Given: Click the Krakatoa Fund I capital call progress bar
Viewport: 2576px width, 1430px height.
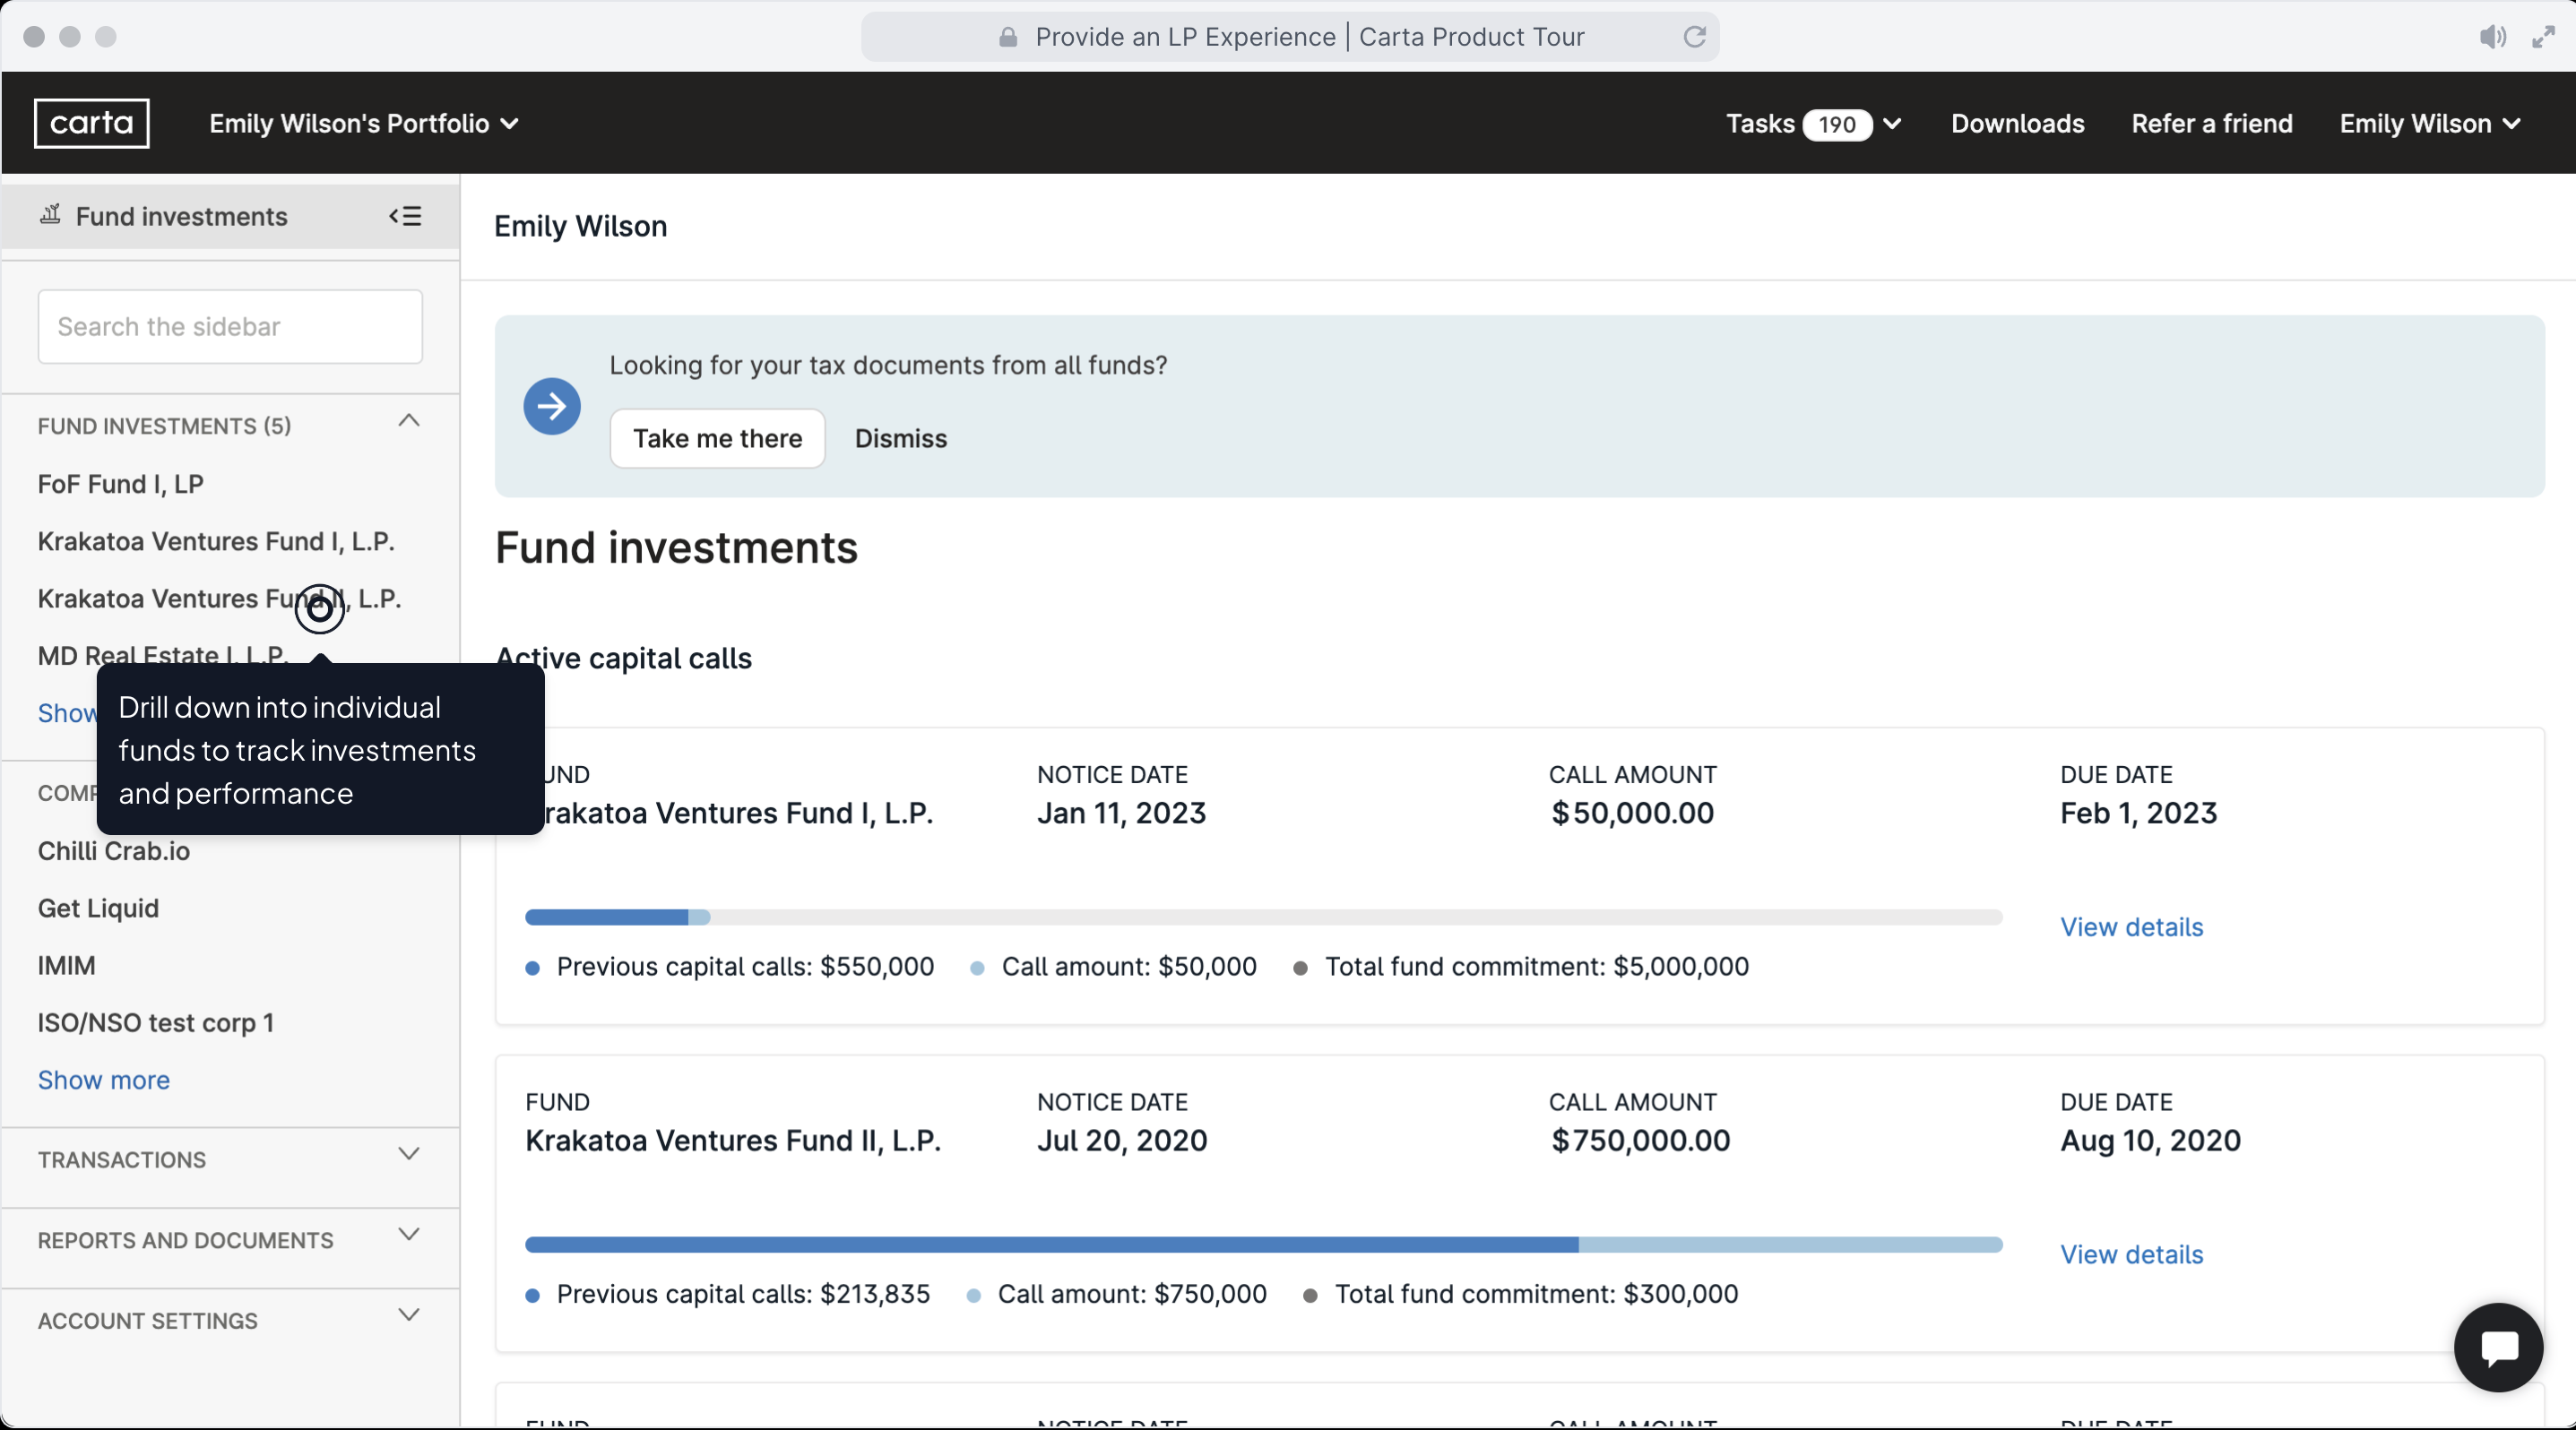Looking at the screenshot, I should click(1262, 917).
